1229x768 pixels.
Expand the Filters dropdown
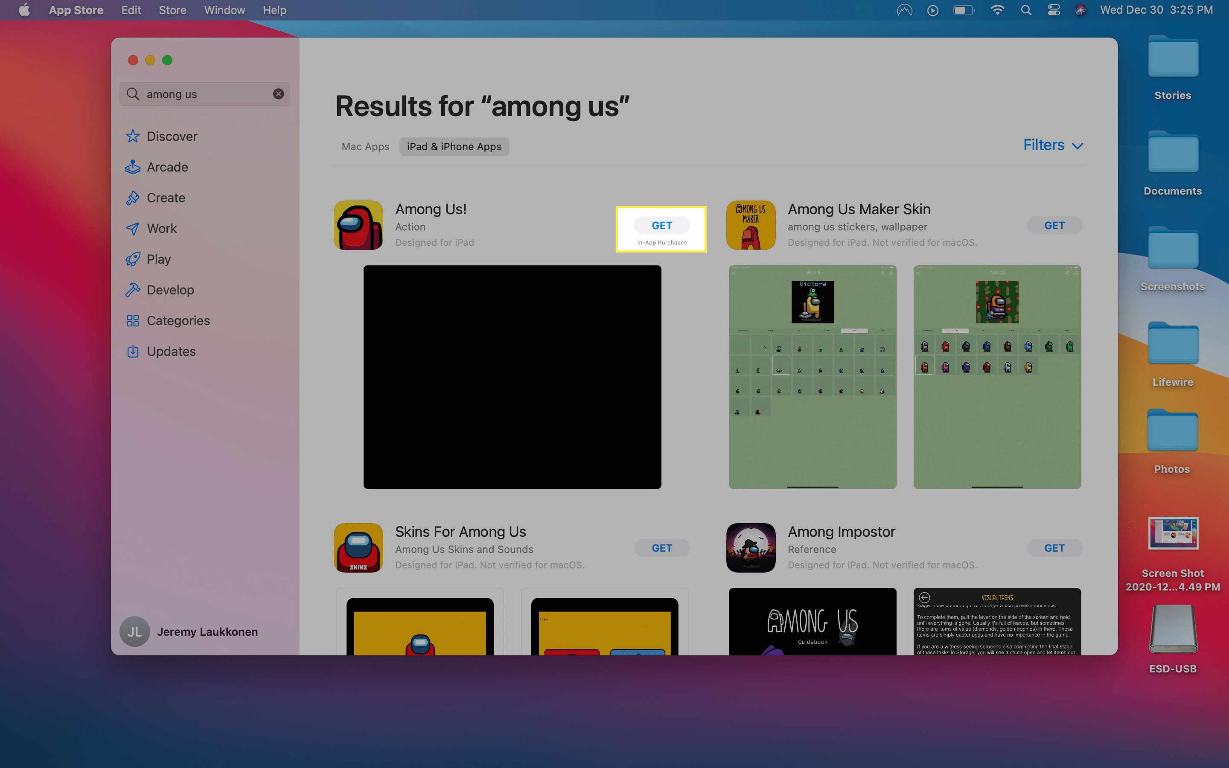(1053, 145)
